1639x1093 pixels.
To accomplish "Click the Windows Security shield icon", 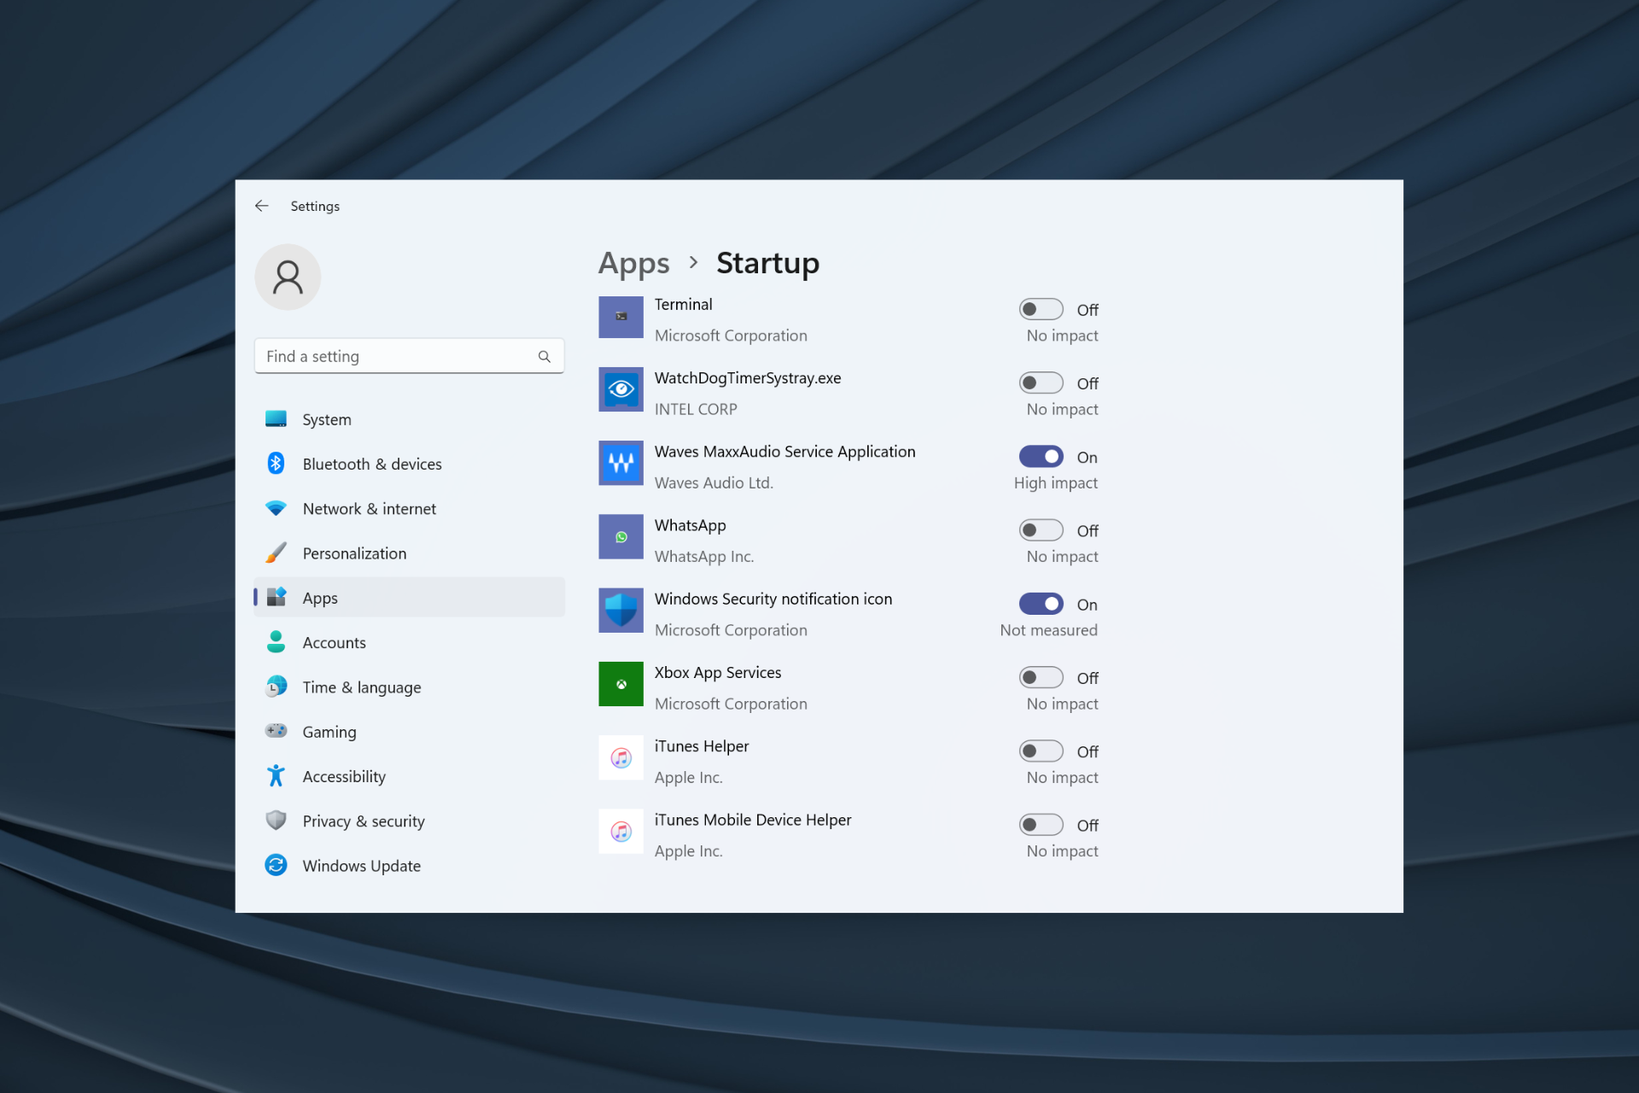I will coord(621,610).
